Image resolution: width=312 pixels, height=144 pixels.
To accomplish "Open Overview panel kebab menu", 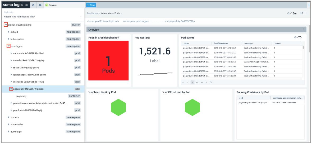I will [x=303, y=30].
